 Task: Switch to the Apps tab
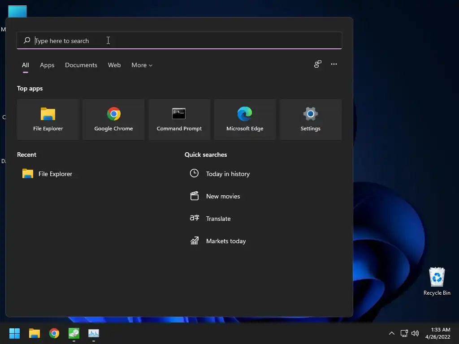click(x=47, y=65)
